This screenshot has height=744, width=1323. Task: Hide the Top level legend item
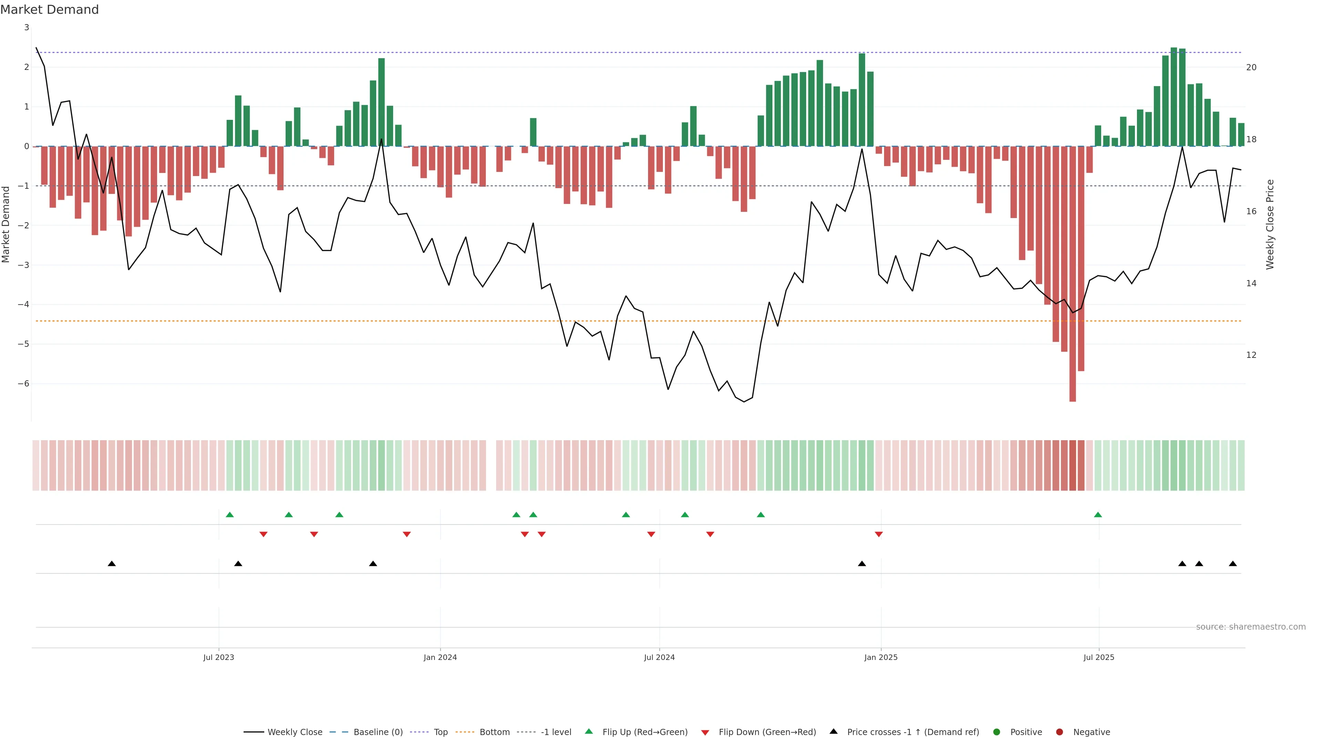(440, 732)
